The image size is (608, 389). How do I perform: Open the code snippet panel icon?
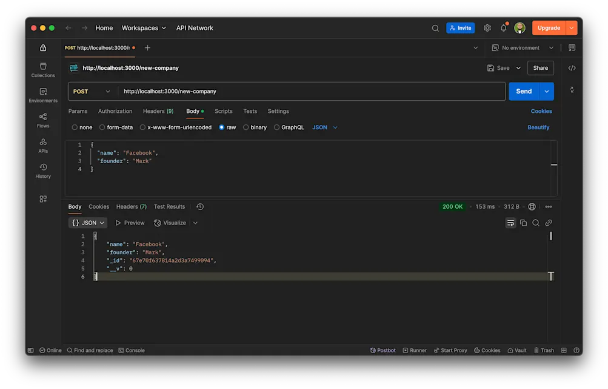[x=572, y=68]
